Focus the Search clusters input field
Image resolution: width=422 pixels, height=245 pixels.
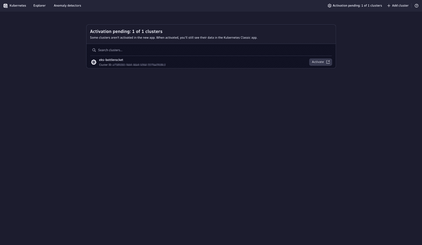(x=211, y=50)
